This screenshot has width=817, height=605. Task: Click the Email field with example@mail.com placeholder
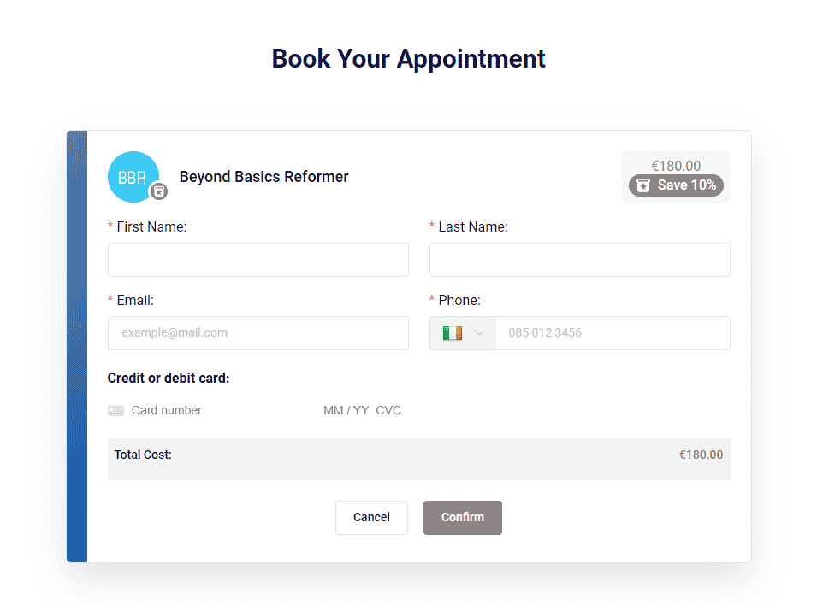(x=258, y=333)
